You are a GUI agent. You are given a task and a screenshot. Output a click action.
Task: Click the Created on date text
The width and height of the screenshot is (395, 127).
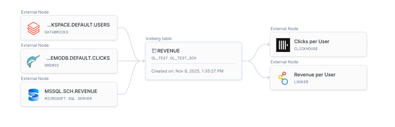[x=187, y=71]
